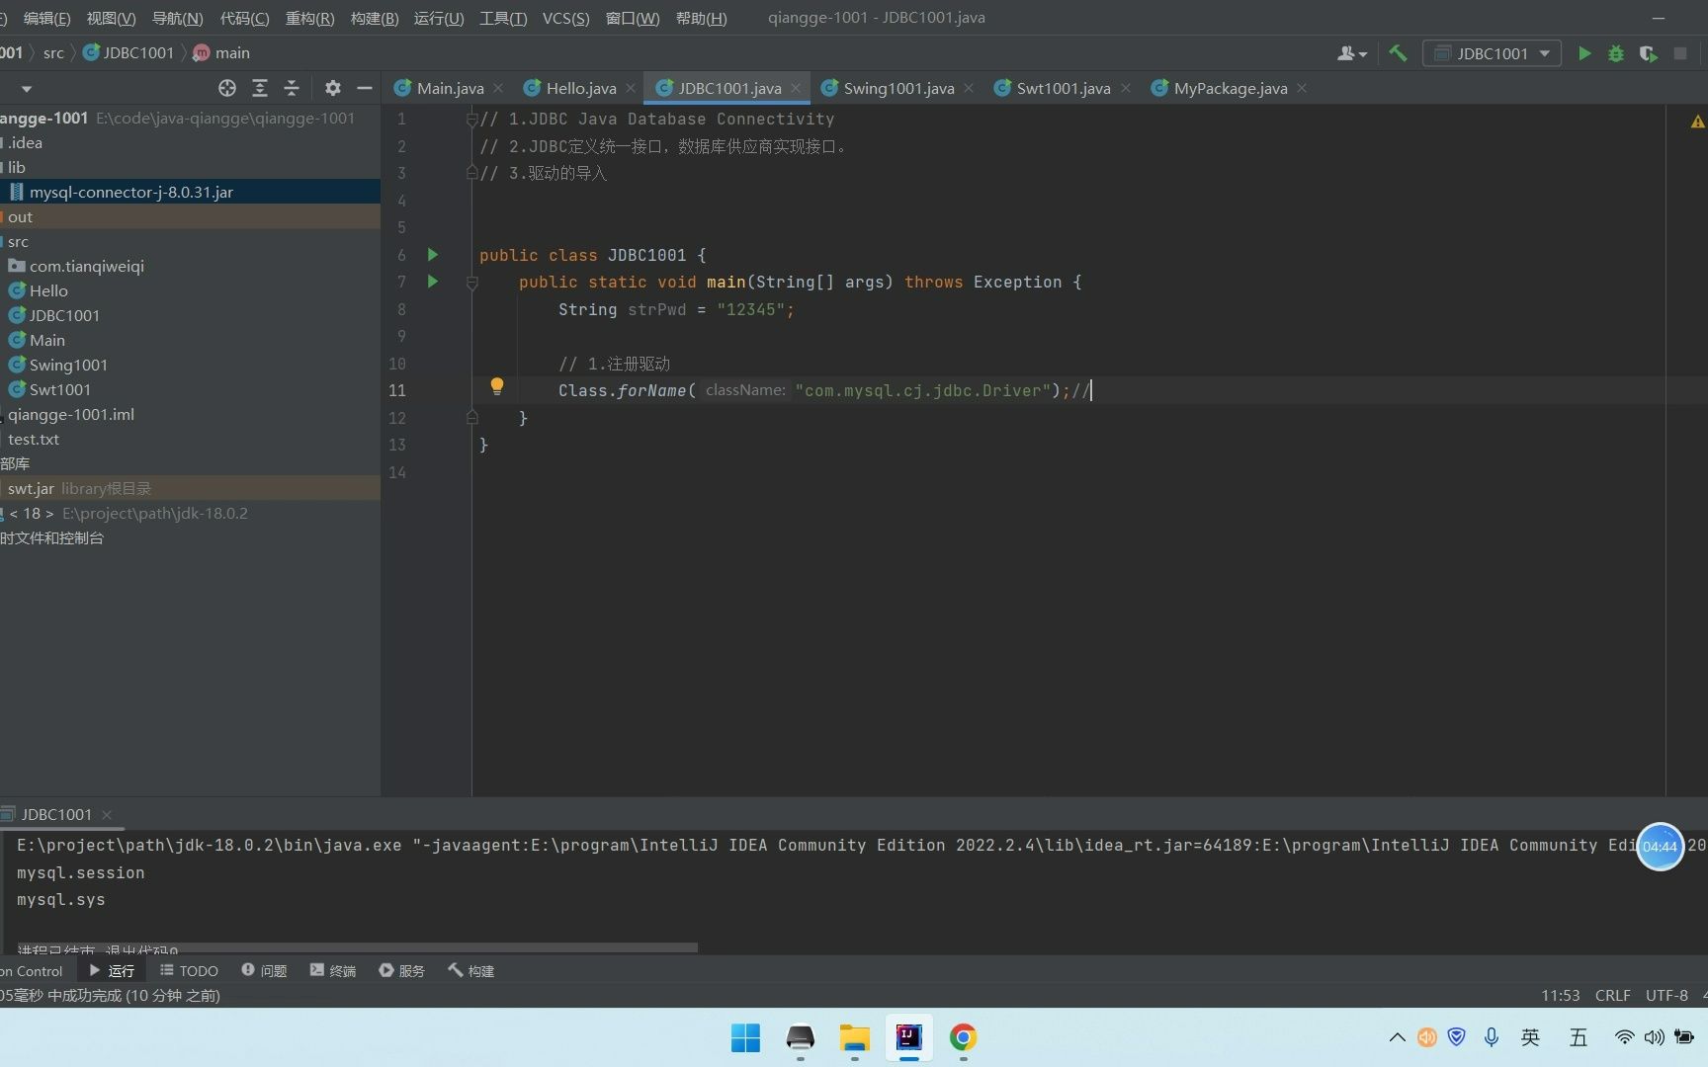The image size is (1708, 1067).
Task: Click CRLF line separator in status bar
Action: tap(1612, 995)
